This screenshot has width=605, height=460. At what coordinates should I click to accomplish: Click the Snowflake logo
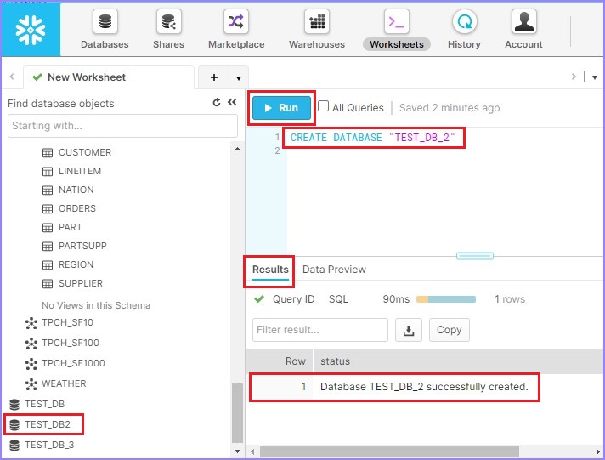(x=31, y=30)
